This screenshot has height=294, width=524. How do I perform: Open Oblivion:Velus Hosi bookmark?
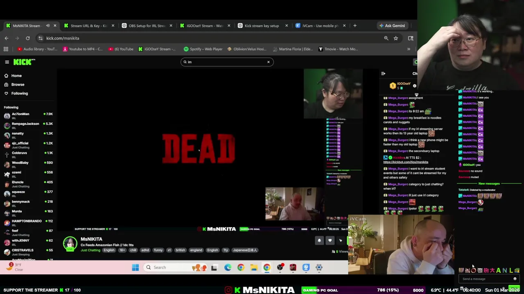pyautogui.click(x=247, y=49)
